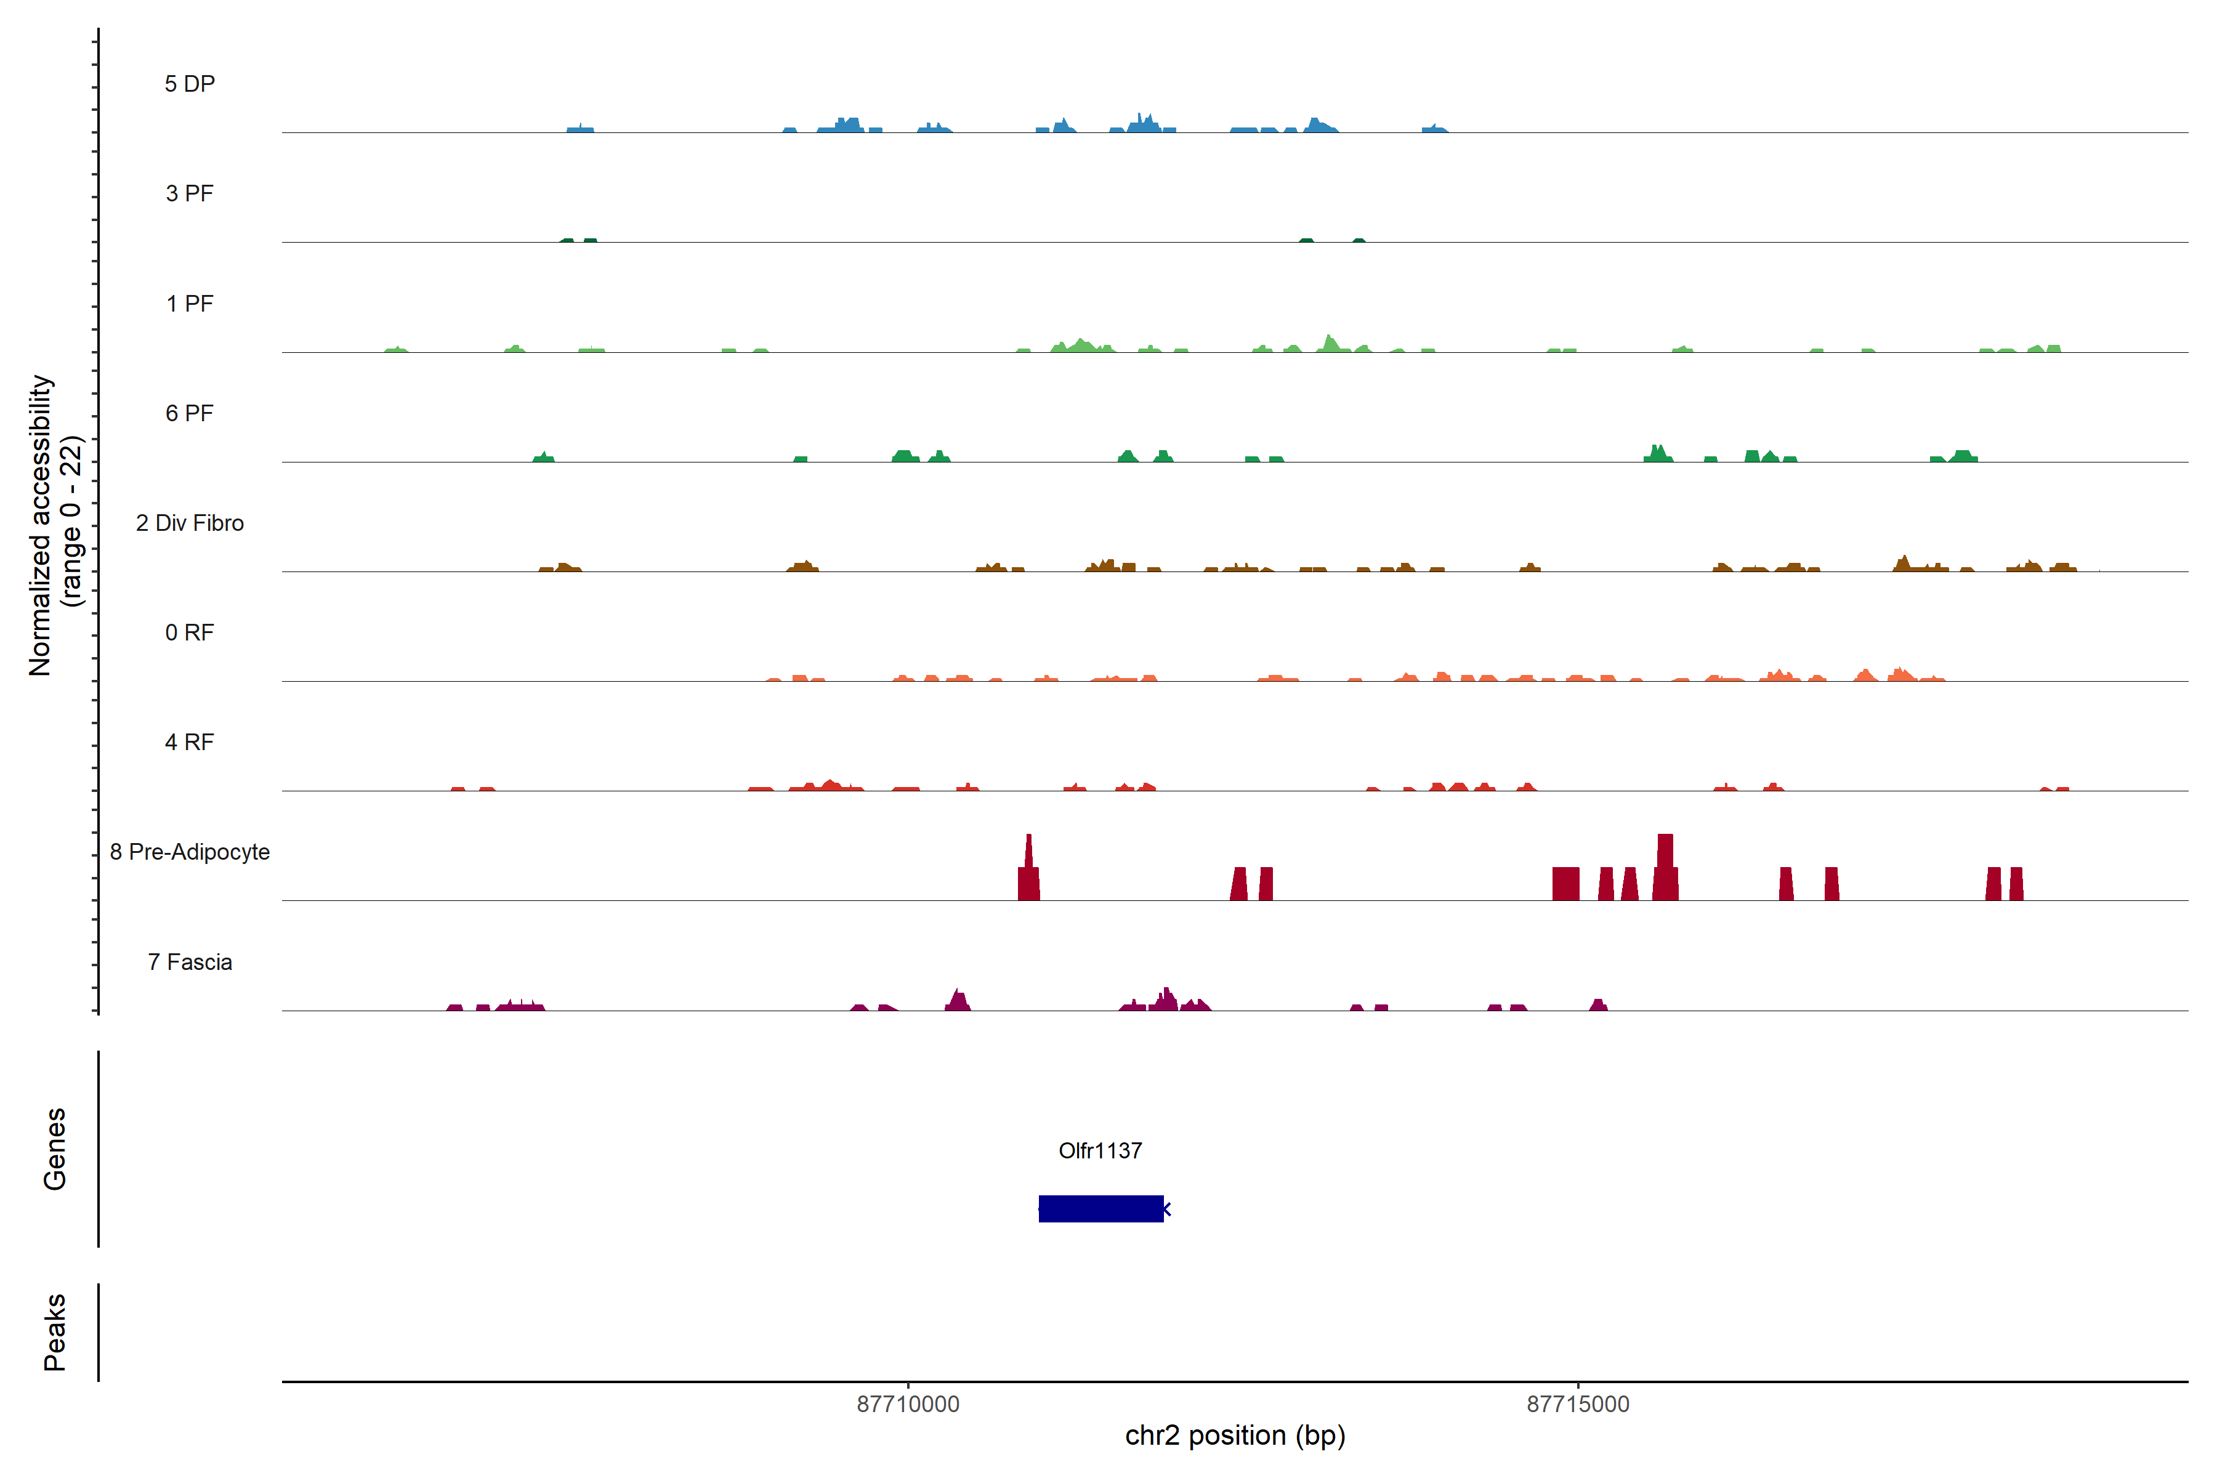Click the 87715000 axis tick label
2217x1478 pixels.
click(1578, 1403)
